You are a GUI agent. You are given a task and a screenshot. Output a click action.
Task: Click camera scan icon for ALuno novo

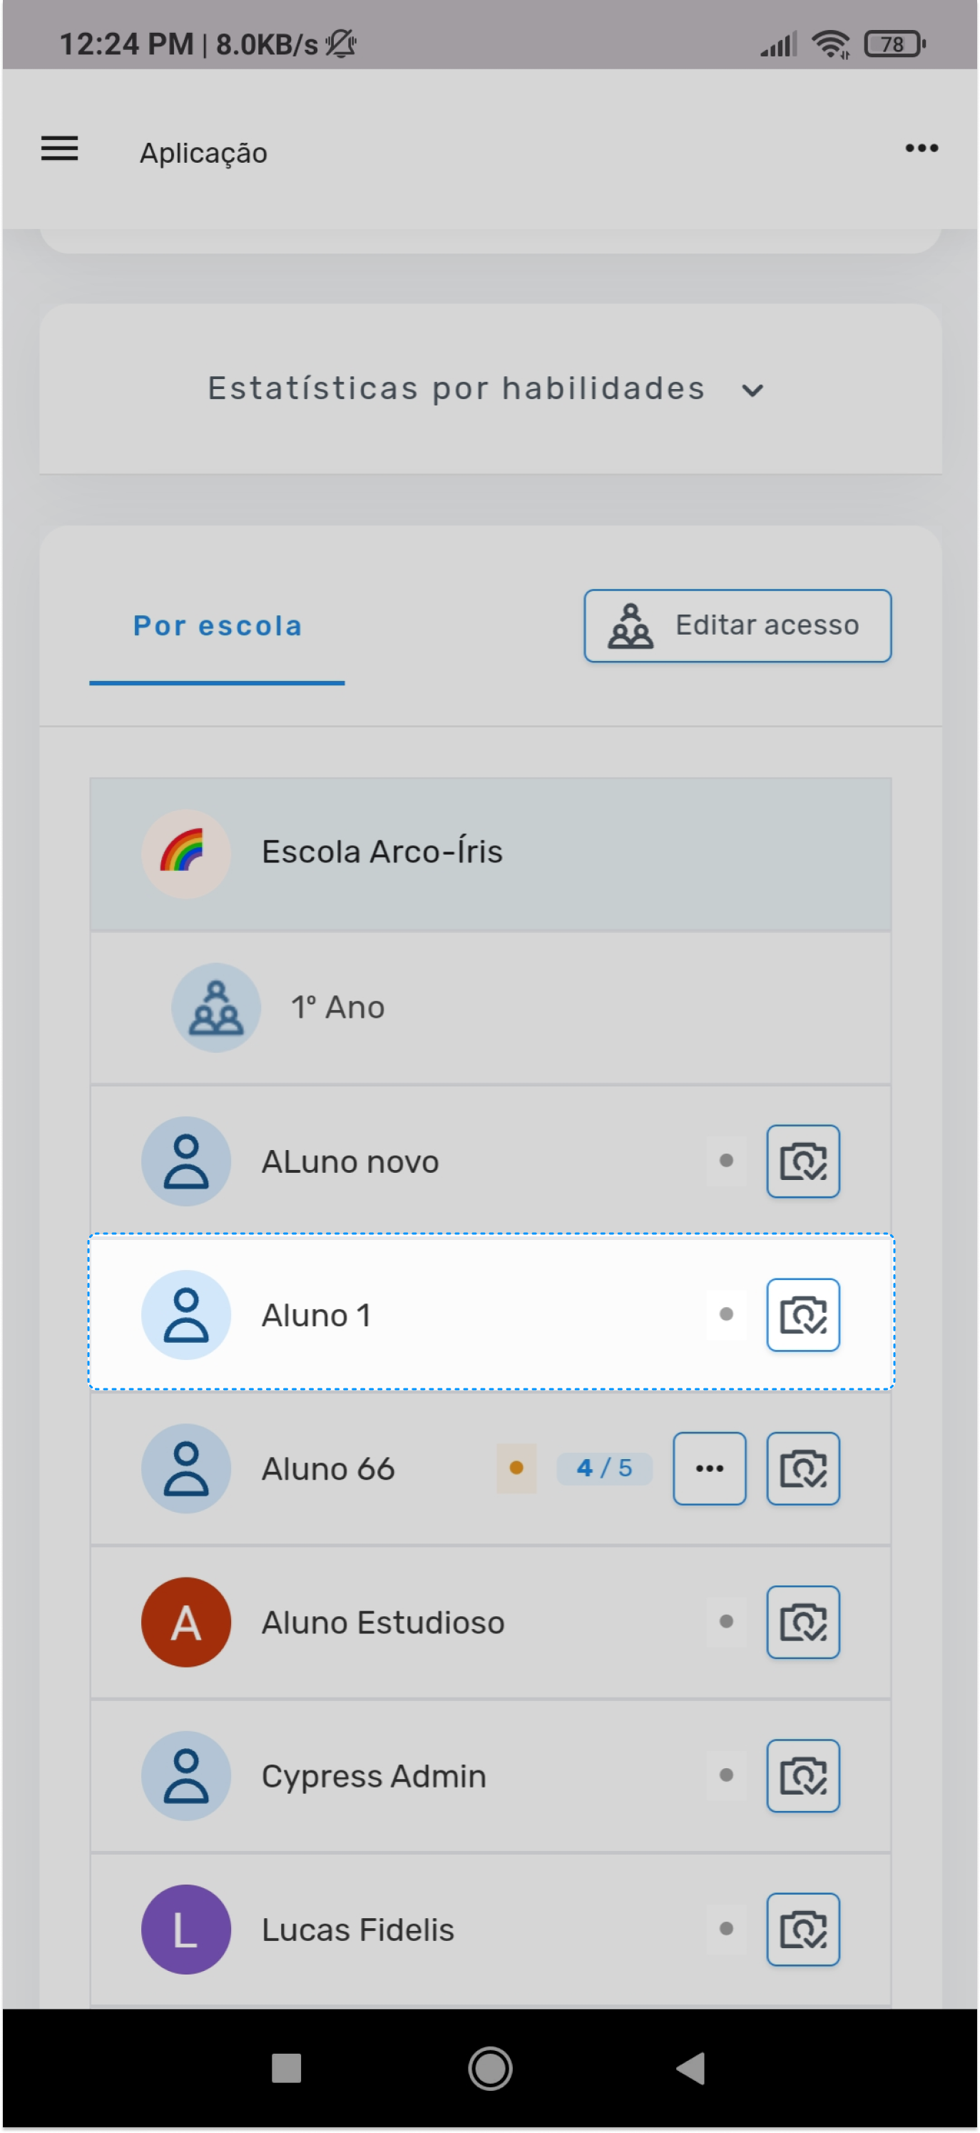tap(803, 1161)
